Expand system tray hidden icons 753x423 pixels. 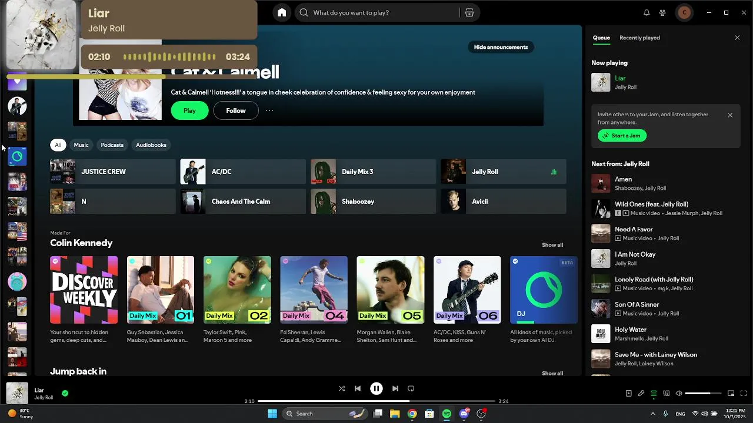point(652,414)
